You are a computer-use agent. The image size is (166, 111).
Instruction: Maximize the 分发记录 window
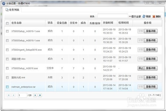pyautogui.click(x=153, y=3)
